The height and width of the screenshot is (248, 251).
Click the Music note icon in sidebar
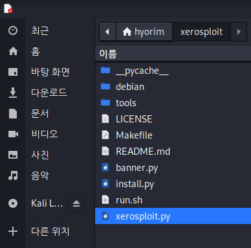pyautogui.click(x=13, y=175)
